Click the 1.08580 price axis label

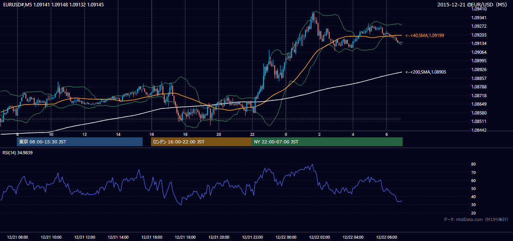tap(479, 113)
